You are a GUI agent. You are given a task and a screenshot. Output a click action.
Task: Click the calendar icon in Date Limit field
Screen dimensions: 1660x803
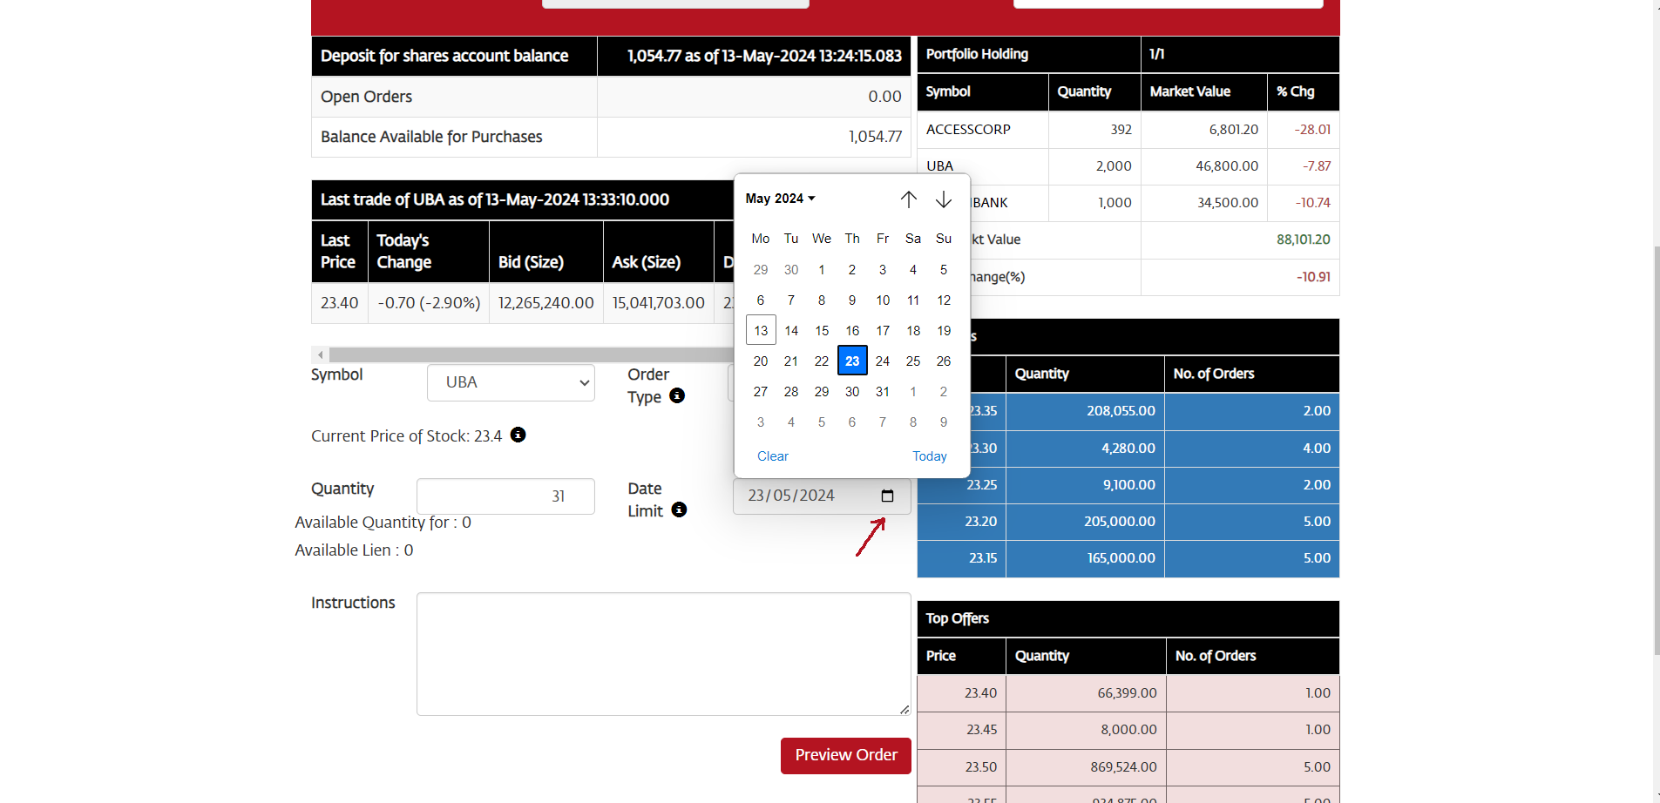(x=887, y=496)
